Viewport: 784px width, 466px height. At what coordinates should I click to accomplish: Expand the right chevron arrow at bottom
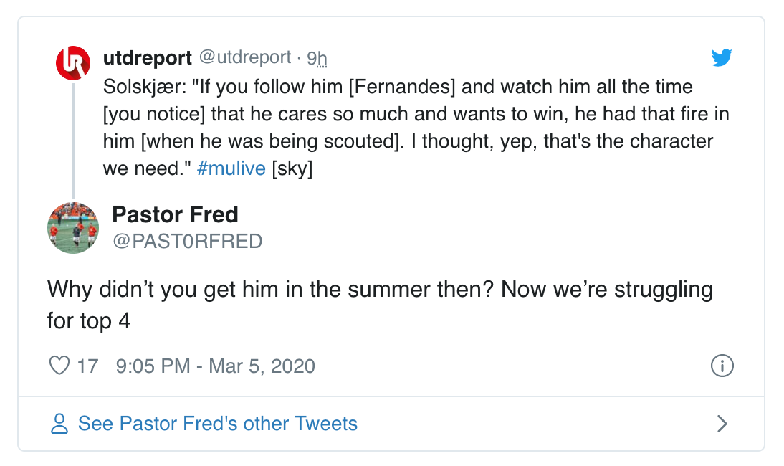click(722, 424)
